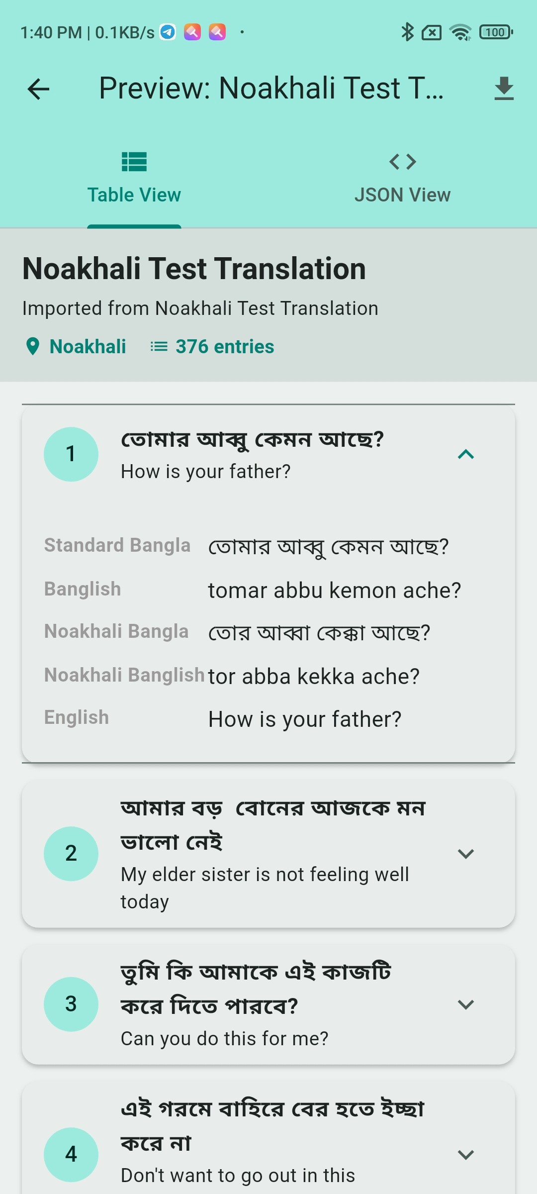The width and height of the screenshot is (537, 1194).
Task: Tap the Noakhali region label
Action: point(88,346)
